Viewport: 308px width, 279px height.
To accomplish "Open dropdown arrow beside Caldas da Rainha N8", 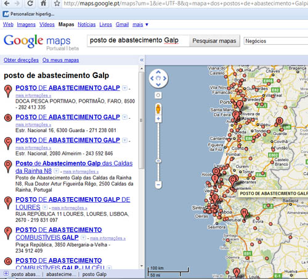I will point(56,171).
